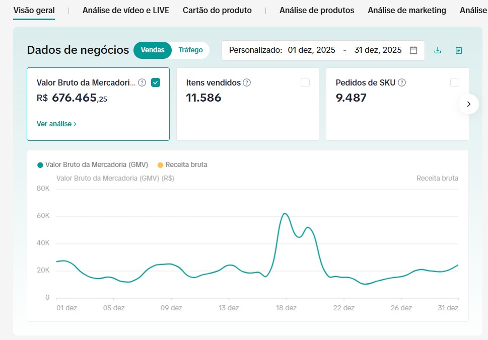The width and height of the screenshot is (488, 340).
Task: Click the Ver análise link
Action: pos(56,124)
